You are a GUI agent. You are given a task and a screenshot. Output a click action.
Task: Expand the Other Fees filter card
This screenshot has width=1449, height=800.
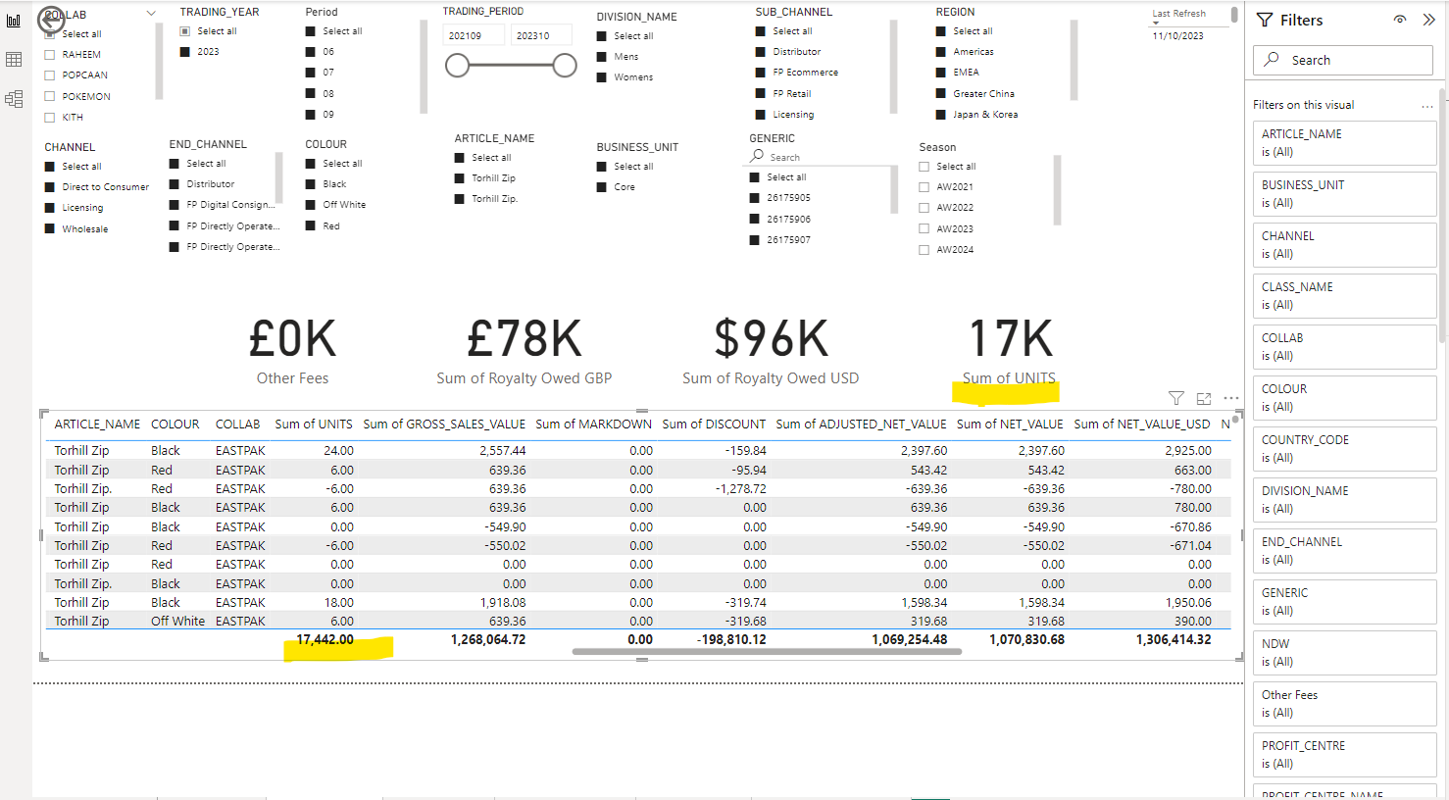click(1344, 704)
